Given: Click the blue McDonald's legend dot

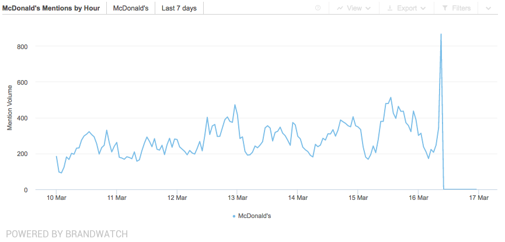Looking at the screenshot, I should [x=234, y=216].
